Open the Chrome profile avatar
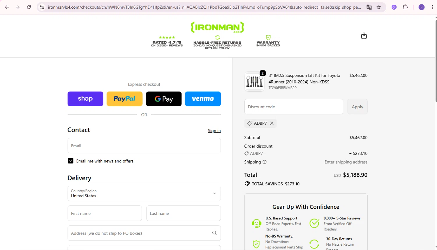 (x=421, y=7)
